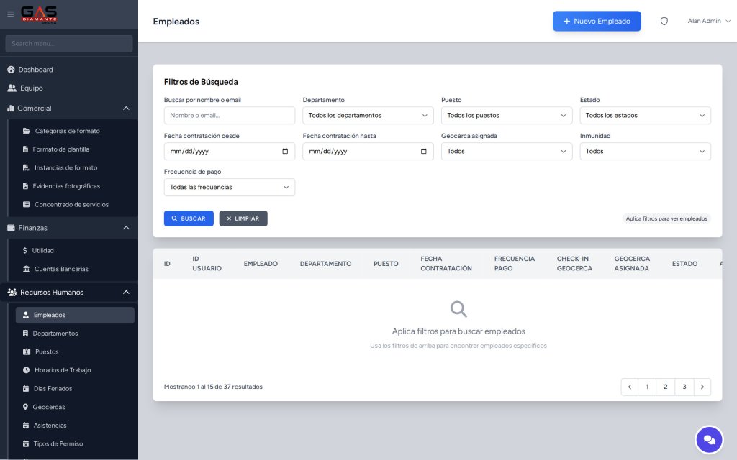Click the Dashboard gauge icon
The height and width of the screenshot is (460, 737).
click(x=11, y=70)
